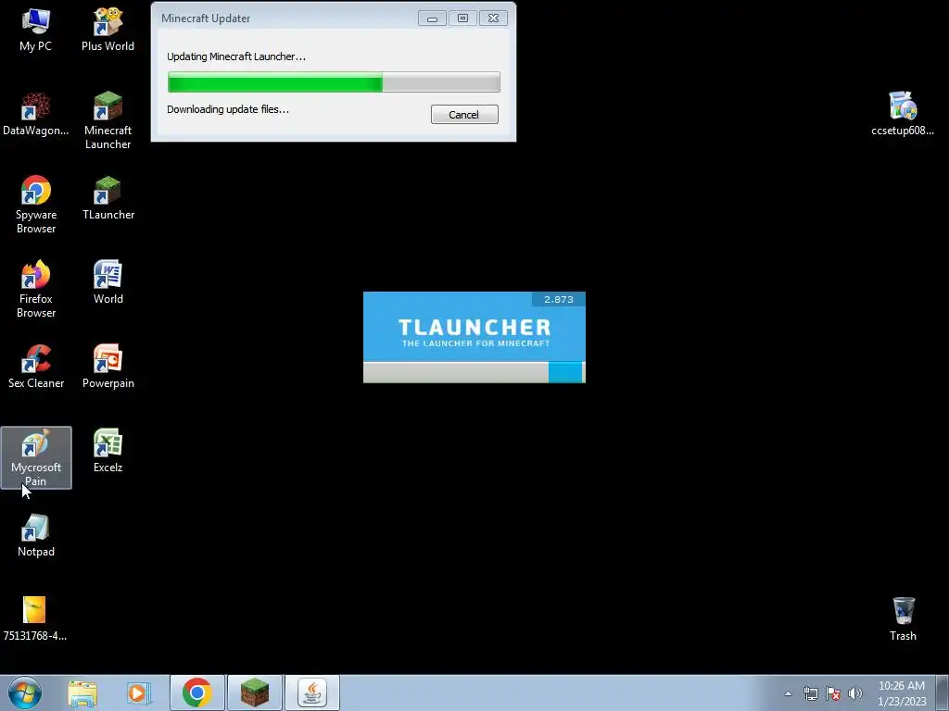Select the Excelz desktop shortcut

pos(108,451)
